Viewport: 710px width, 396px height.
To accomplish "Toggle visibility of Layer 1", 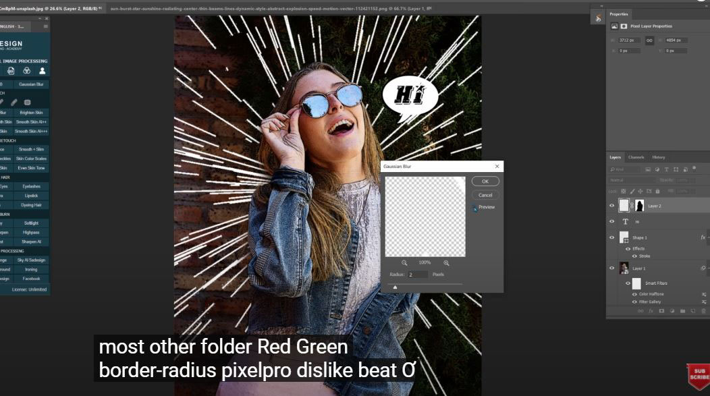I will tap(611, 268).
